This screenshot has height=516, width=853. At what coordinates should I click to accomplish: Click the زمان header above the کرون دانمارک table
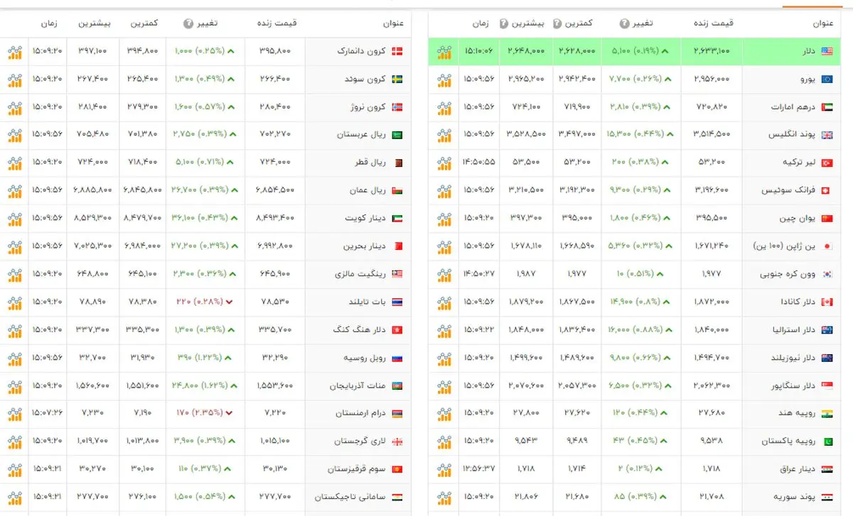point(50,23)
